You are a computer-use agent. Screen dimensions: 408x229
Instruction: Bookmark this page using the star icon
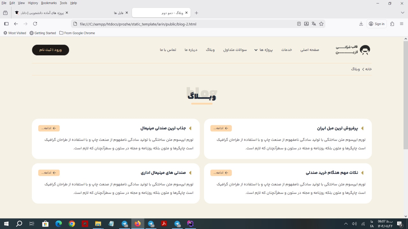321,24
